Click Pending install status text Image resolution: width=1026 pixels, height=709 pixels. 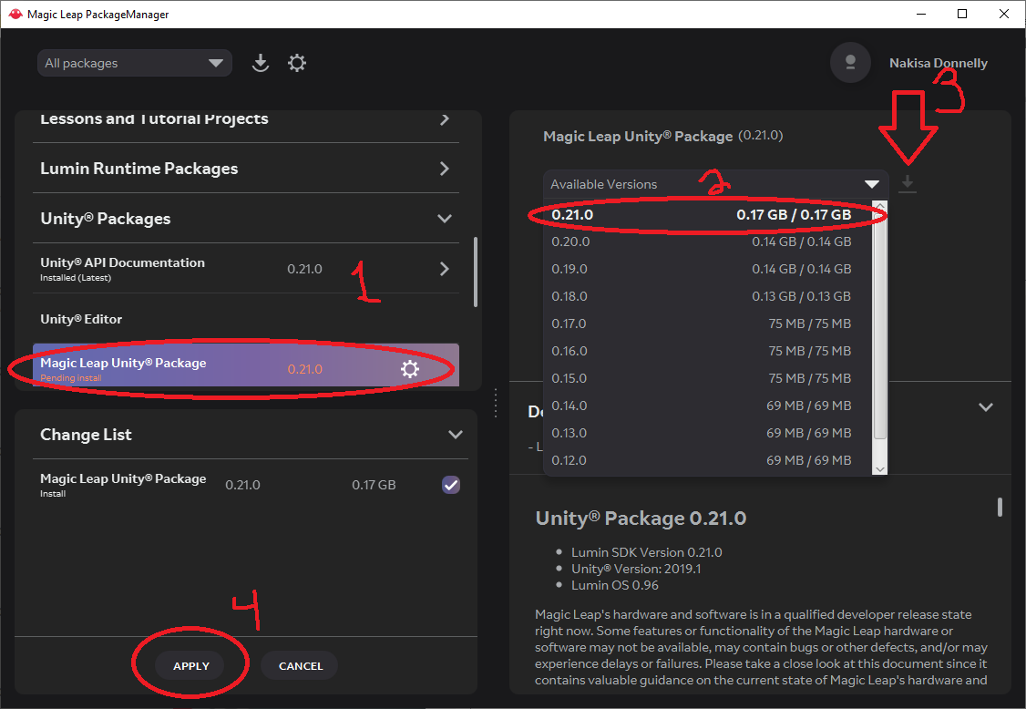(x=71, y=378)
